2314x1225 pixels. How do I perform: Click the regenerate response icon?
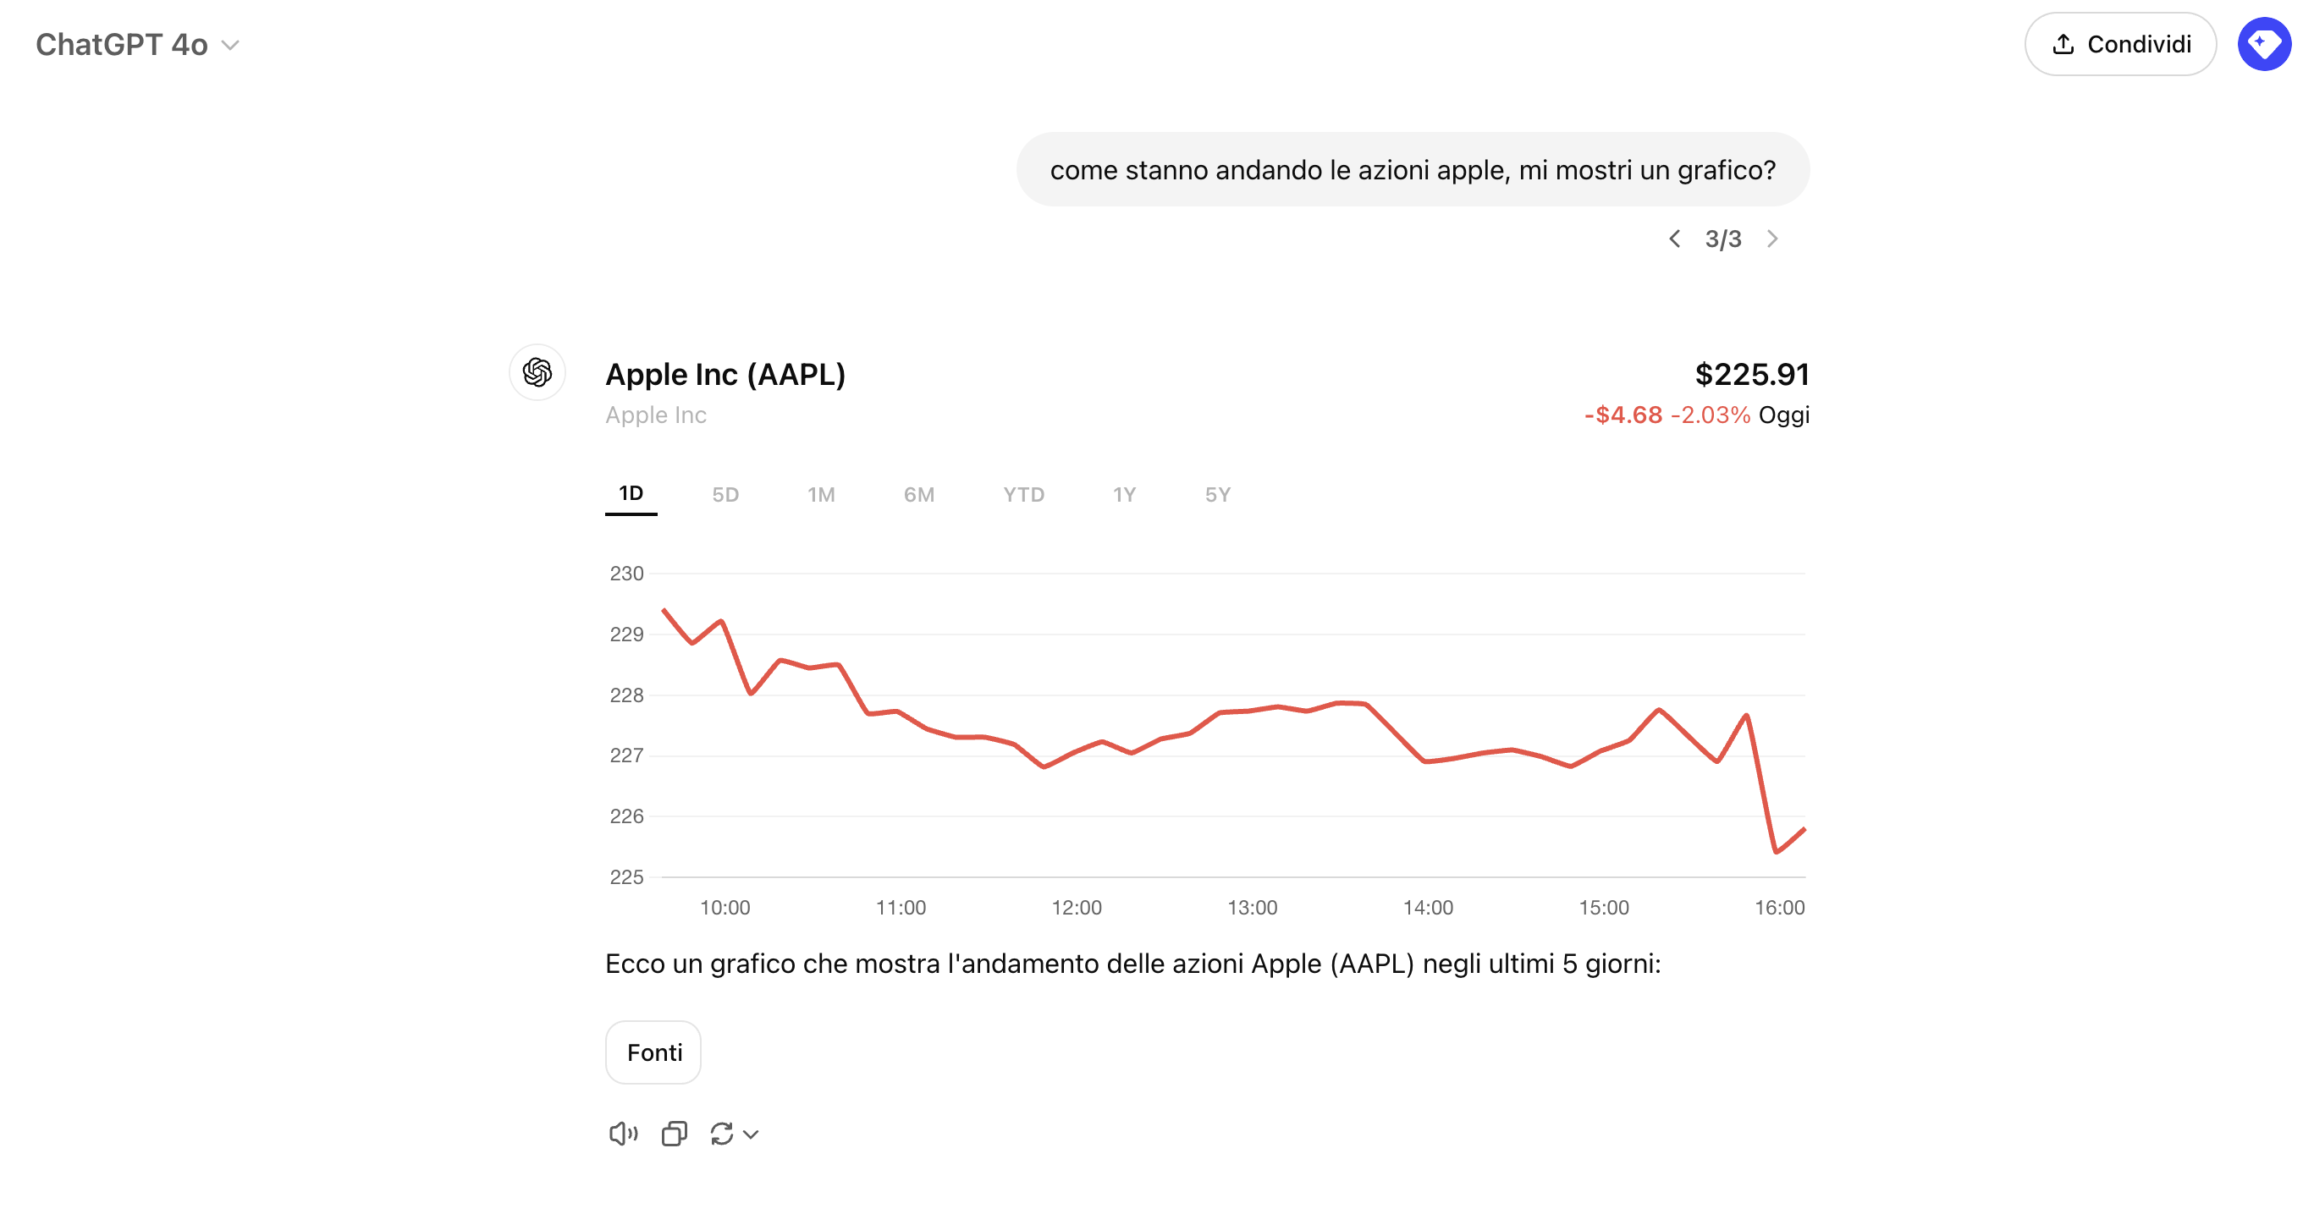[722, 1134]
